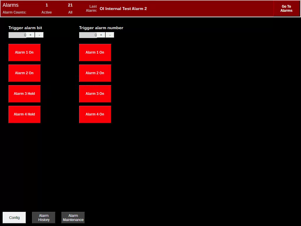Click the OI Internal Test Alarm 2 text

tap(123, 9)
